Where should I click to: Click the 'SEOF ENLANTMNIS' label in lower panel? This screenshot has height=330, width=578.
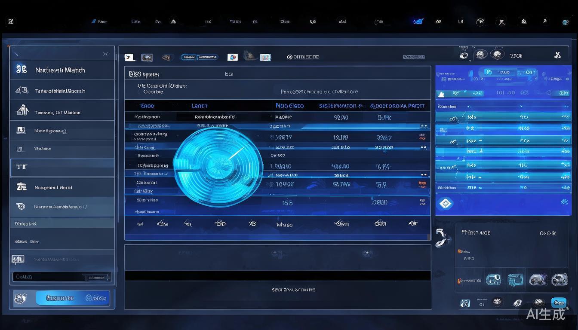pyautogui.click(x=293, y=290)
